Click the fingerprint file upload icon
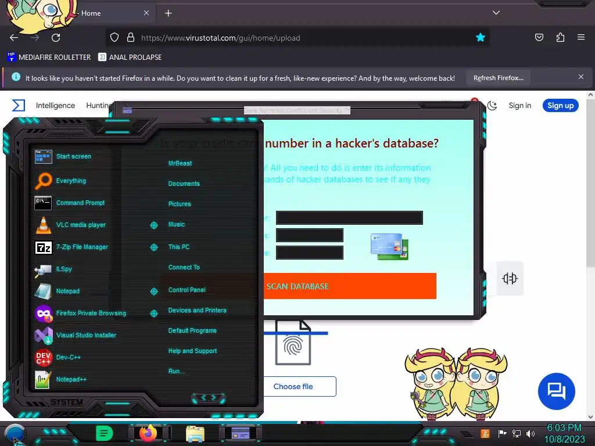The height and width of the screenshot is (446, 595). point(293,343)
